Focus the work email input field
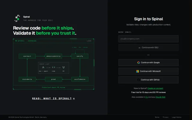Viewport: 192px width, 120px height. (x=148, y=39)
